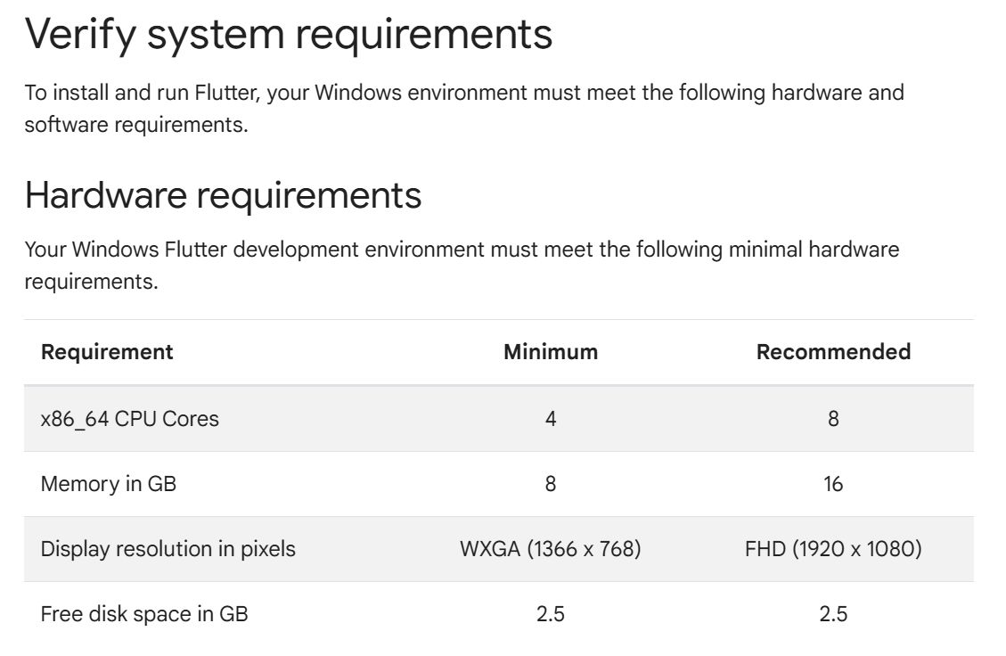Click the minimum CPU cores value 4

551,419
